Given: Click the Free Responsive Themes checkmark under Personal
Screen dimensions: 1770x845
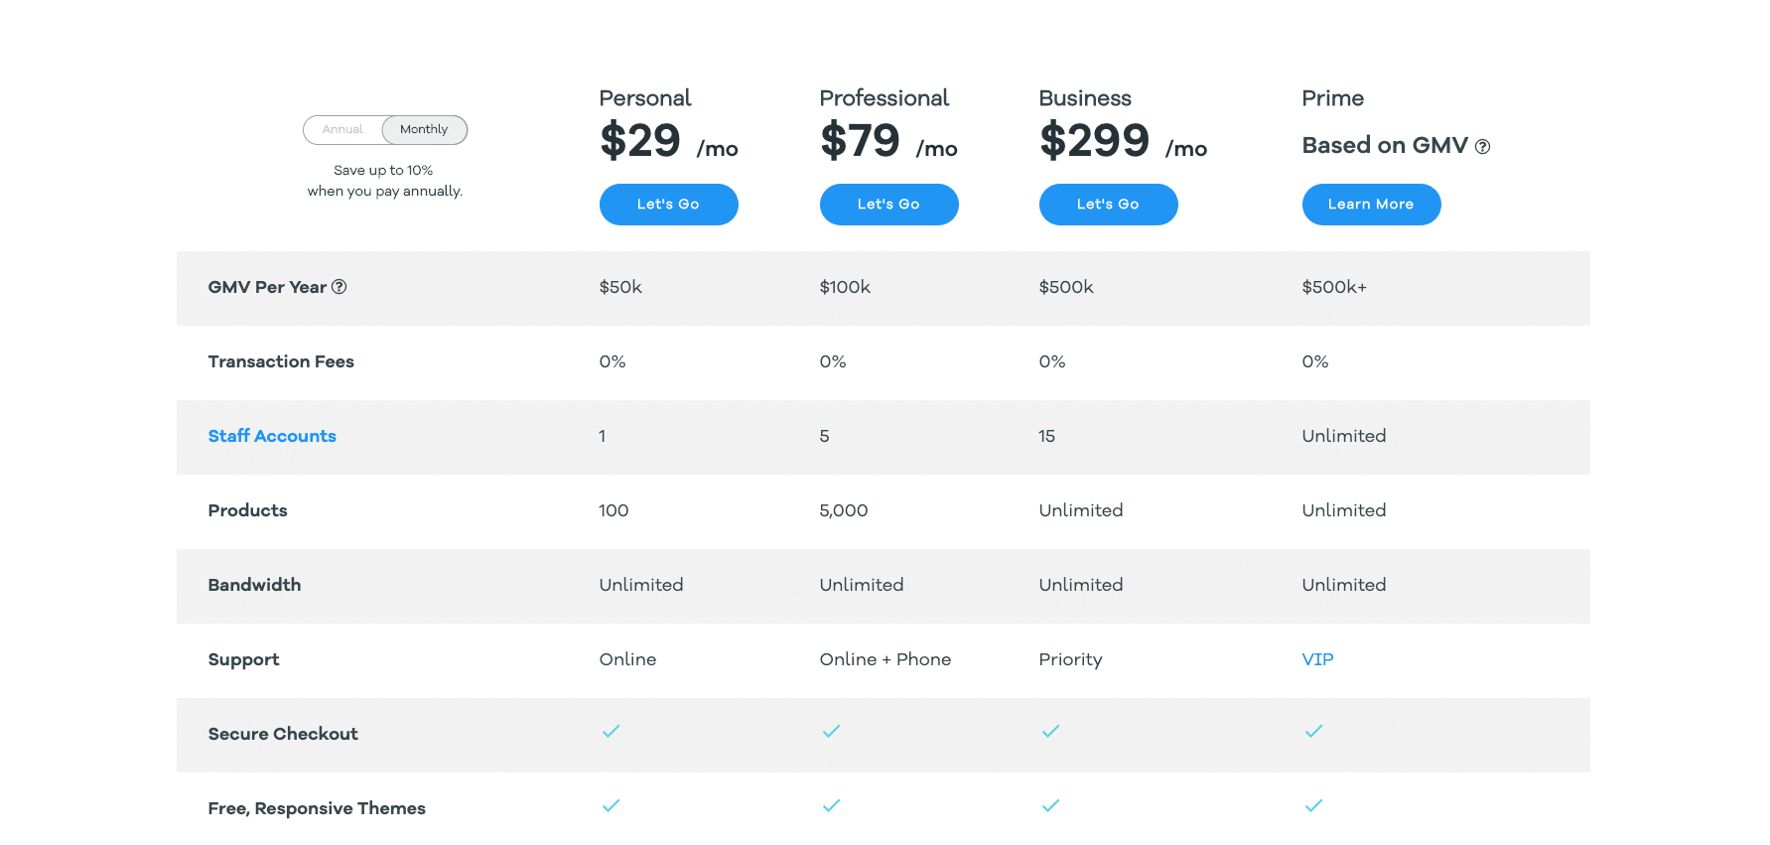Looking at the screenshot, I should 611,806.
